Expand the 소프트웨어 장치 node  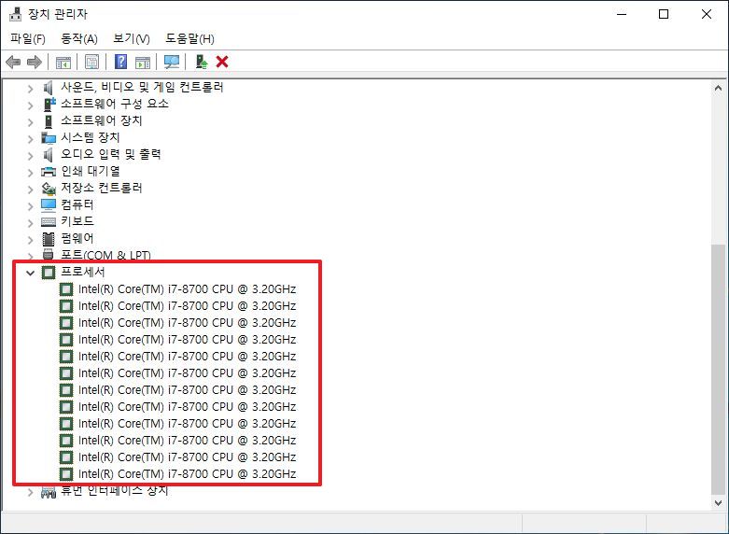[x=30, y=122]
